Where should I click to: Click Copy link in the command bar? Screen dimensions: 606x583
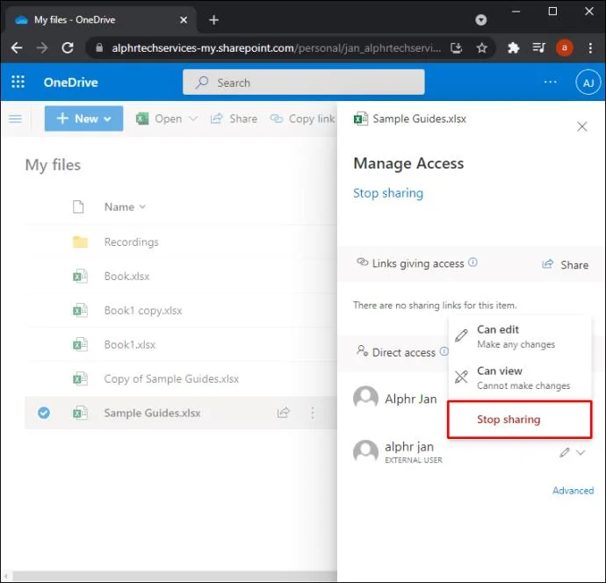pos(302,119)
